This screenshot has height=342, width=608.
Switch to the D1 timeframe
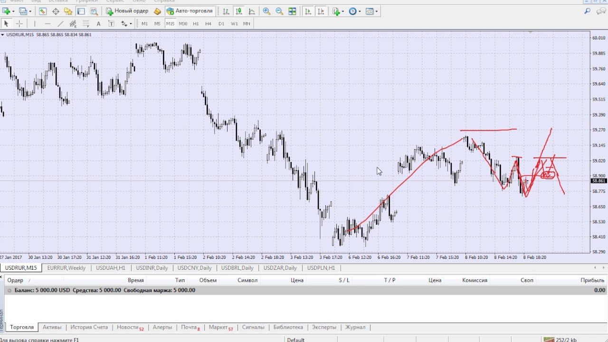pos(221,23)
